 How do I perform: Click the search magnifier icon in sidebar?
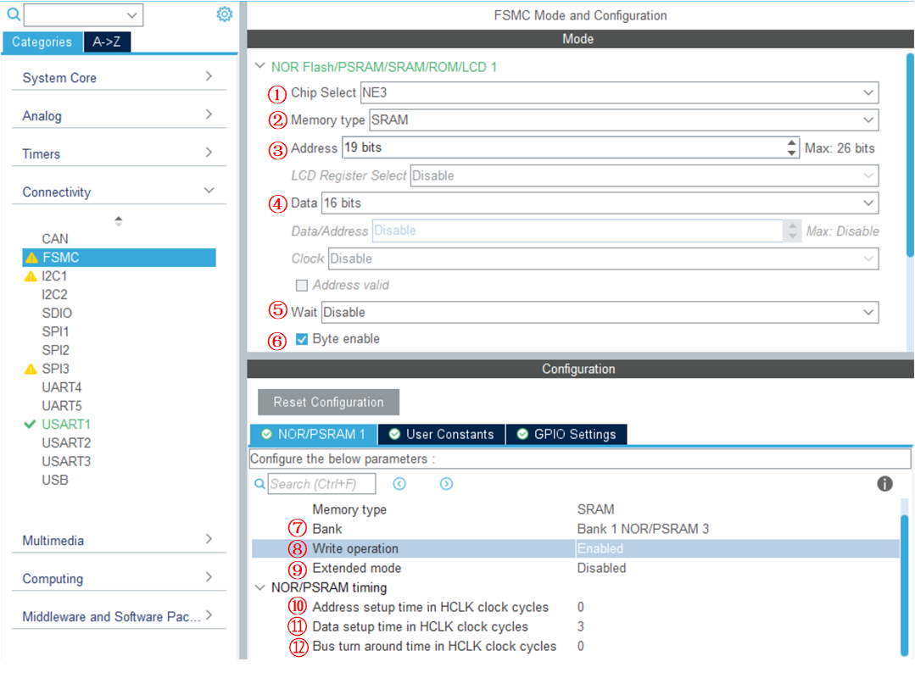pos(13,14)
